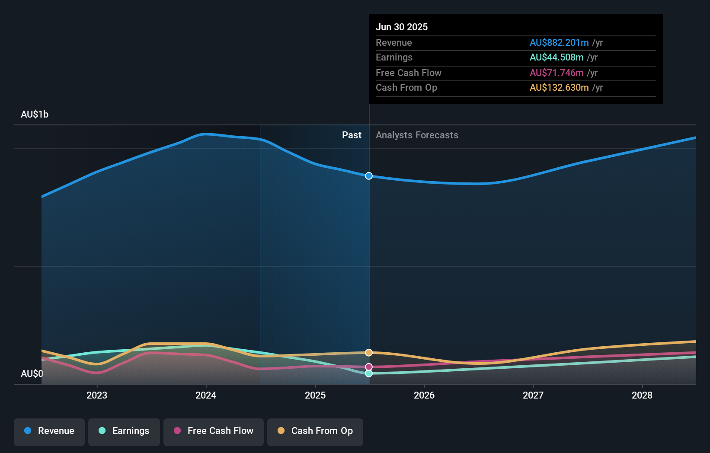Image resolution: width=710 pixels, height=453 pixels.
Task: Click the blue Revenue legend dot
Action: click(x=27, y=431)
